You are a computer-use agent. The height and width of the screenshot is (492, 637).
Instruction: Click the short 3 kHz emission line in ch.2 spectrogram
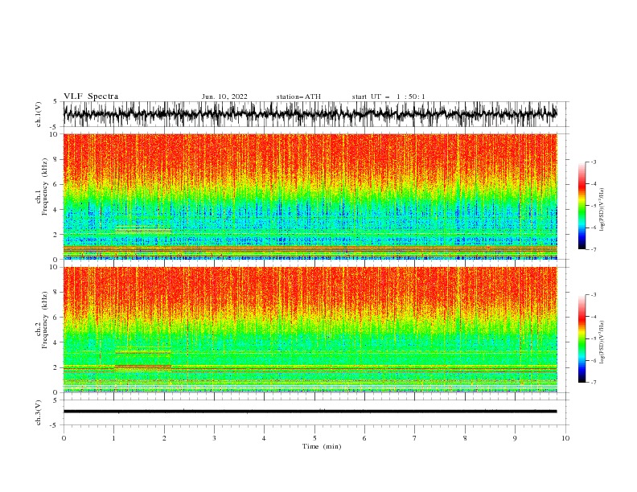click(x=143, y=352)
